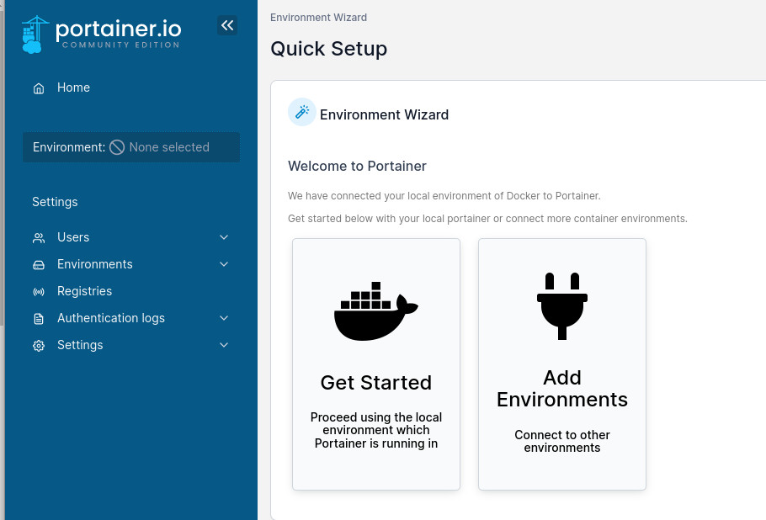766x520 pixels.
Task: Expand the Users submenu chevron
Action: pos(224,237)
